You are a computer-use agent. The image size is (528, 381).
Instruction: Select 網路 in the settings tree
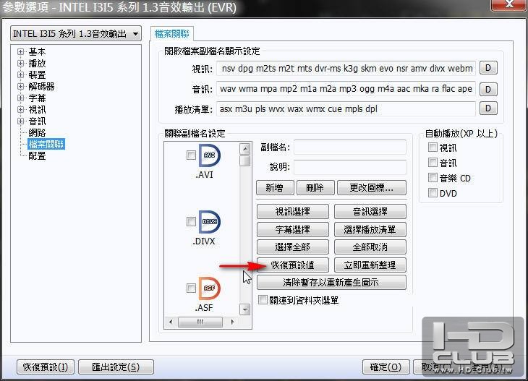(37, 132)
